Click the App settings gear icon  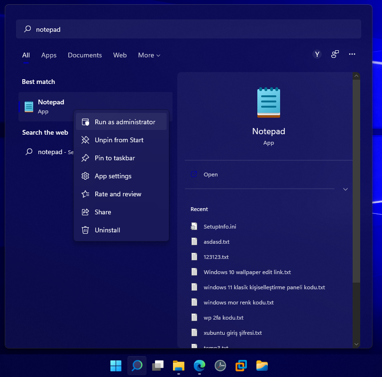click(85, 176)
